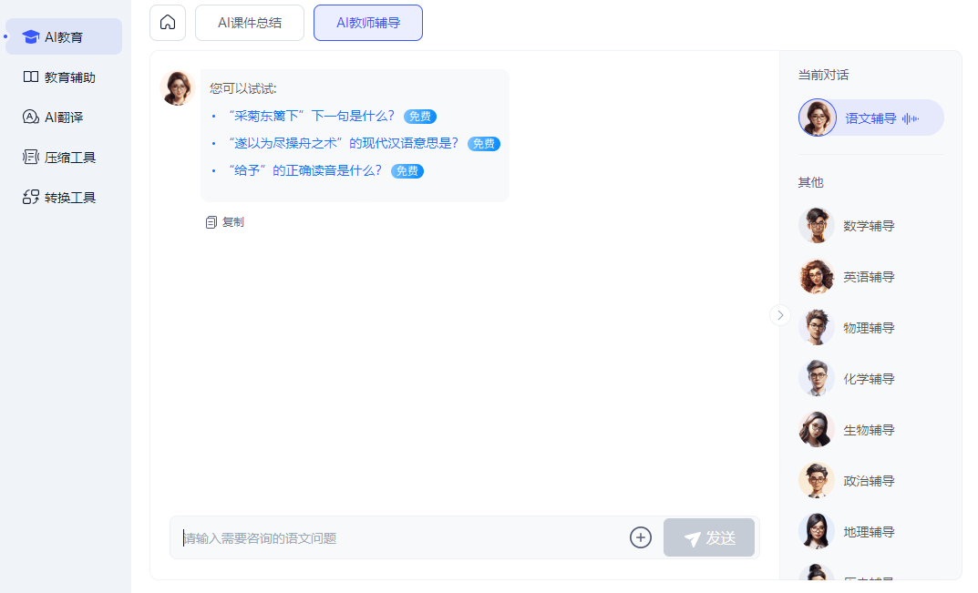The height and width of the screenshot is (593, 978).
Task: Collapse the right tutor panel with the arrow
Action: pos(780,315)
